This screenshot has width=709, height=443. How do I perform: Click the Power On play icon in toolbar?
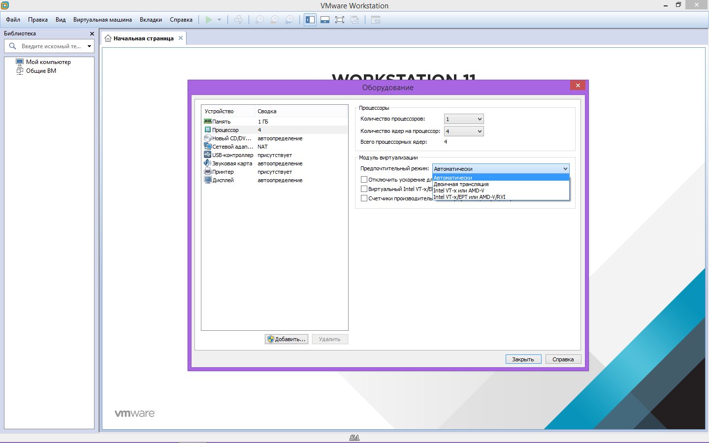click(209, 20)
